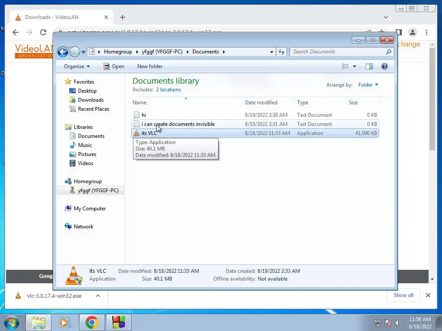Viewport: 442px width, 331px height.
Task: Close the Downloads - VideoLAN tab
Action: tap(106, 17)
